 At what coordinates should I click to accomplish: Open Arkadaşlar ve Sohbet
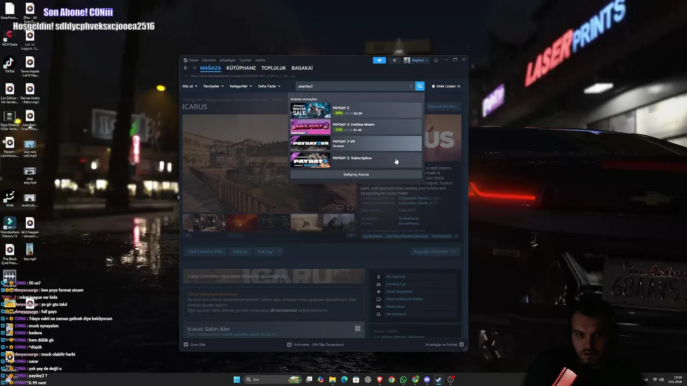[x=444, y=345]
